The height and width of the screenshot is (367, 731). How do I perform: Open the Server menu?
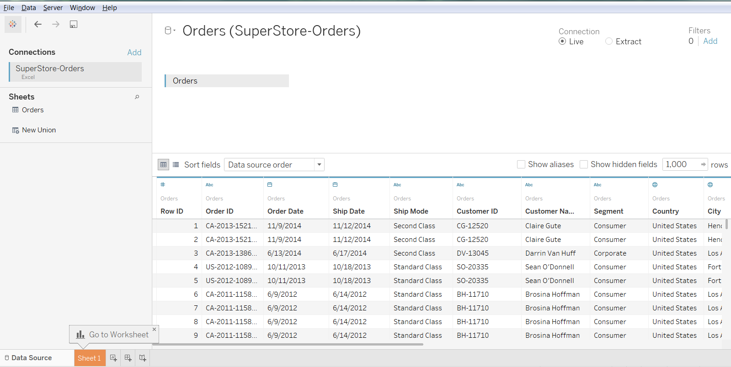pos(53,8)
